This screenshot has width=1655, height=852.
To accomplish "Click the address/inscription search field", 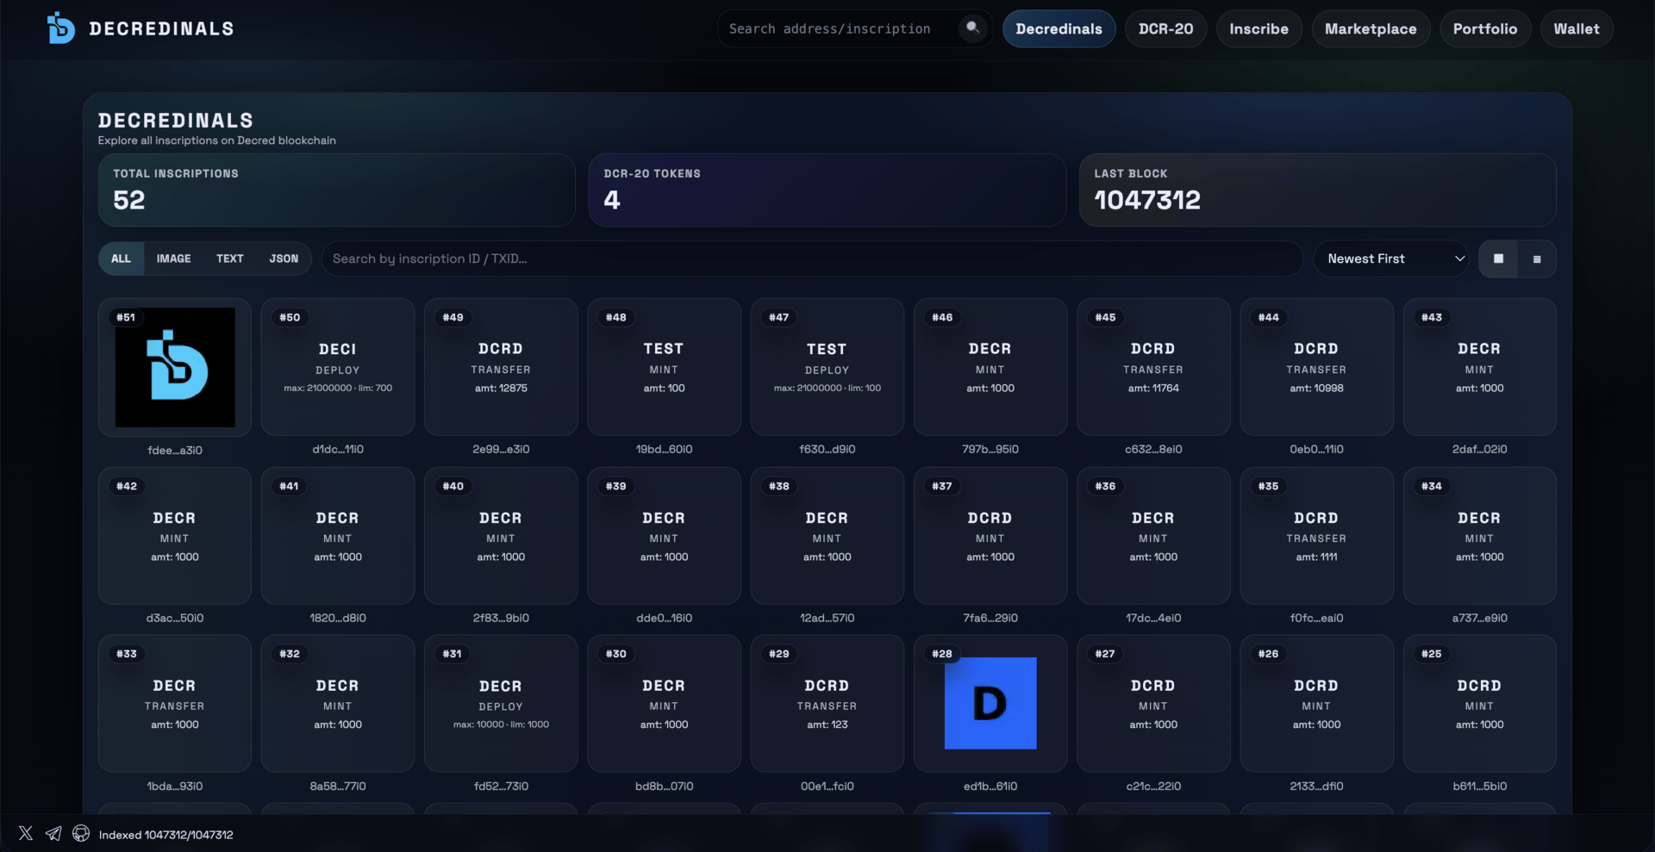I will (836, 29).
